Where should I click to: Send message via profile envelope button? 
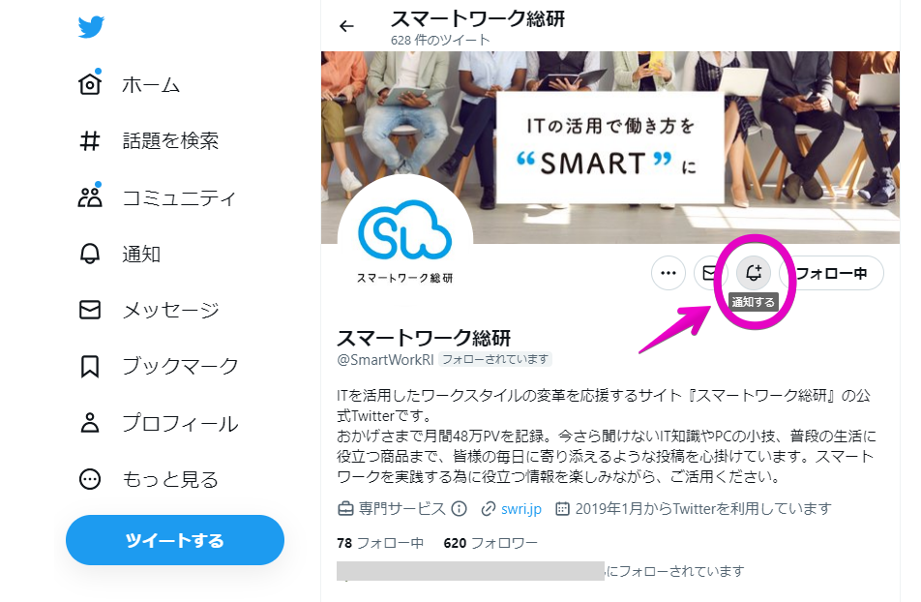pyautogui.click(x=709, y=273)
